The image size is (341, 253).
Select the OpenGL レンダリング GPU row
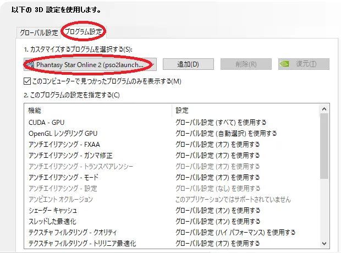(x=172, y=133)
